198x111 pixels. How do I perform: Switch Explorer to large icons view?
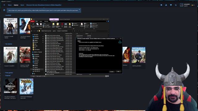[x=108, y=76]
